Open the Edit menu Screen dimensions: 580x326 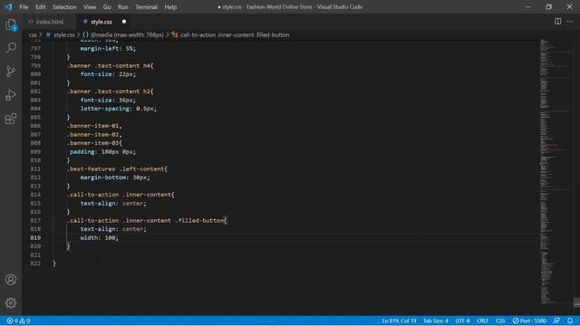pos(40,6)
